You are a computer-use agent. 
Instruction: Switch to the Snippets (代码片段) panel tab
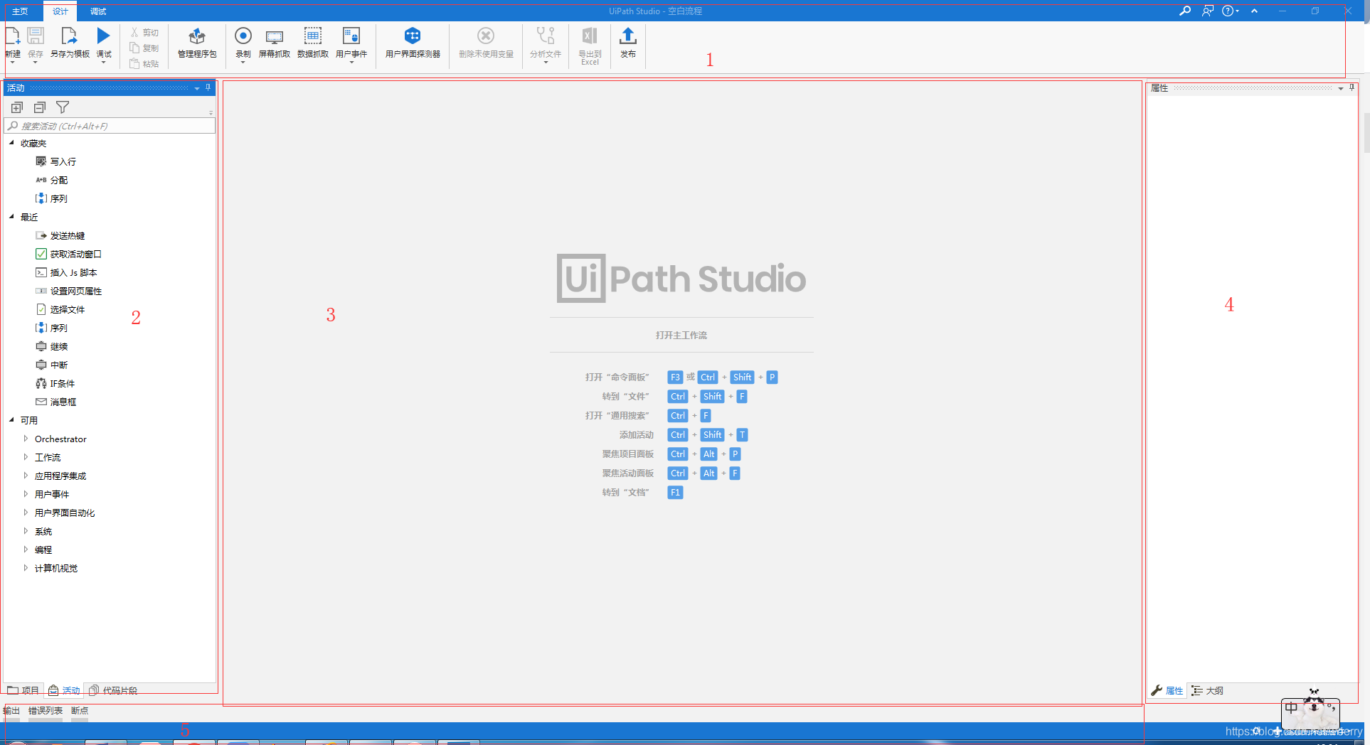point(113,690)
